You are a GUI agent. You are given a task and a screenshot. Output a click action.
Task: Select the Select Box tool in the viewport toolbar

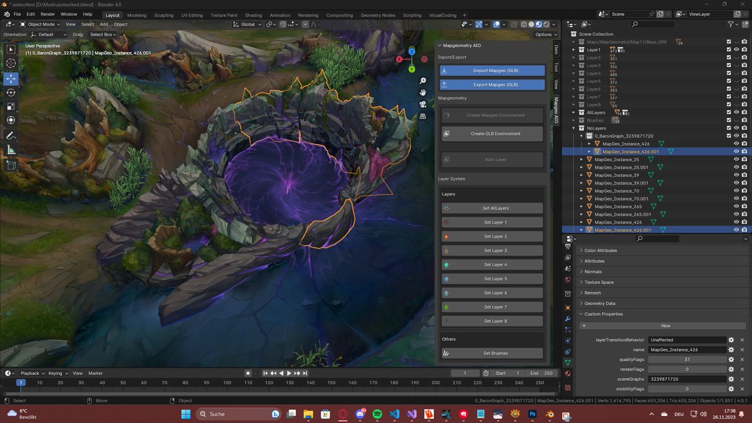(11, 50)
